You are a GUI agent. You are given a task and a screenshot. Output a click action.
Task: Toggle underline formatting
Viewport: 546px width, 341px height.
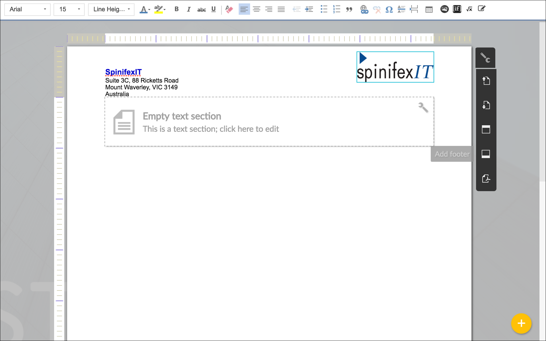214,9
